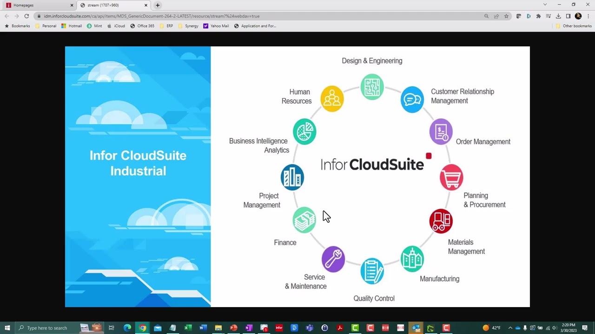Open Word from the taskbar
The image size is (595, 334).
pos(203,328)
